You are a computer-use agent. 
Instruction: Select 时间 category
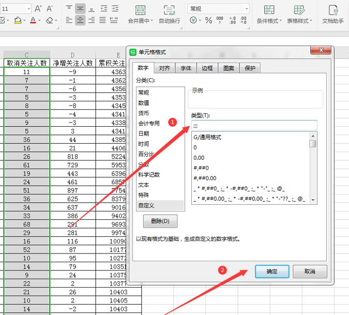pyautogui.click(x=160, y=144)
